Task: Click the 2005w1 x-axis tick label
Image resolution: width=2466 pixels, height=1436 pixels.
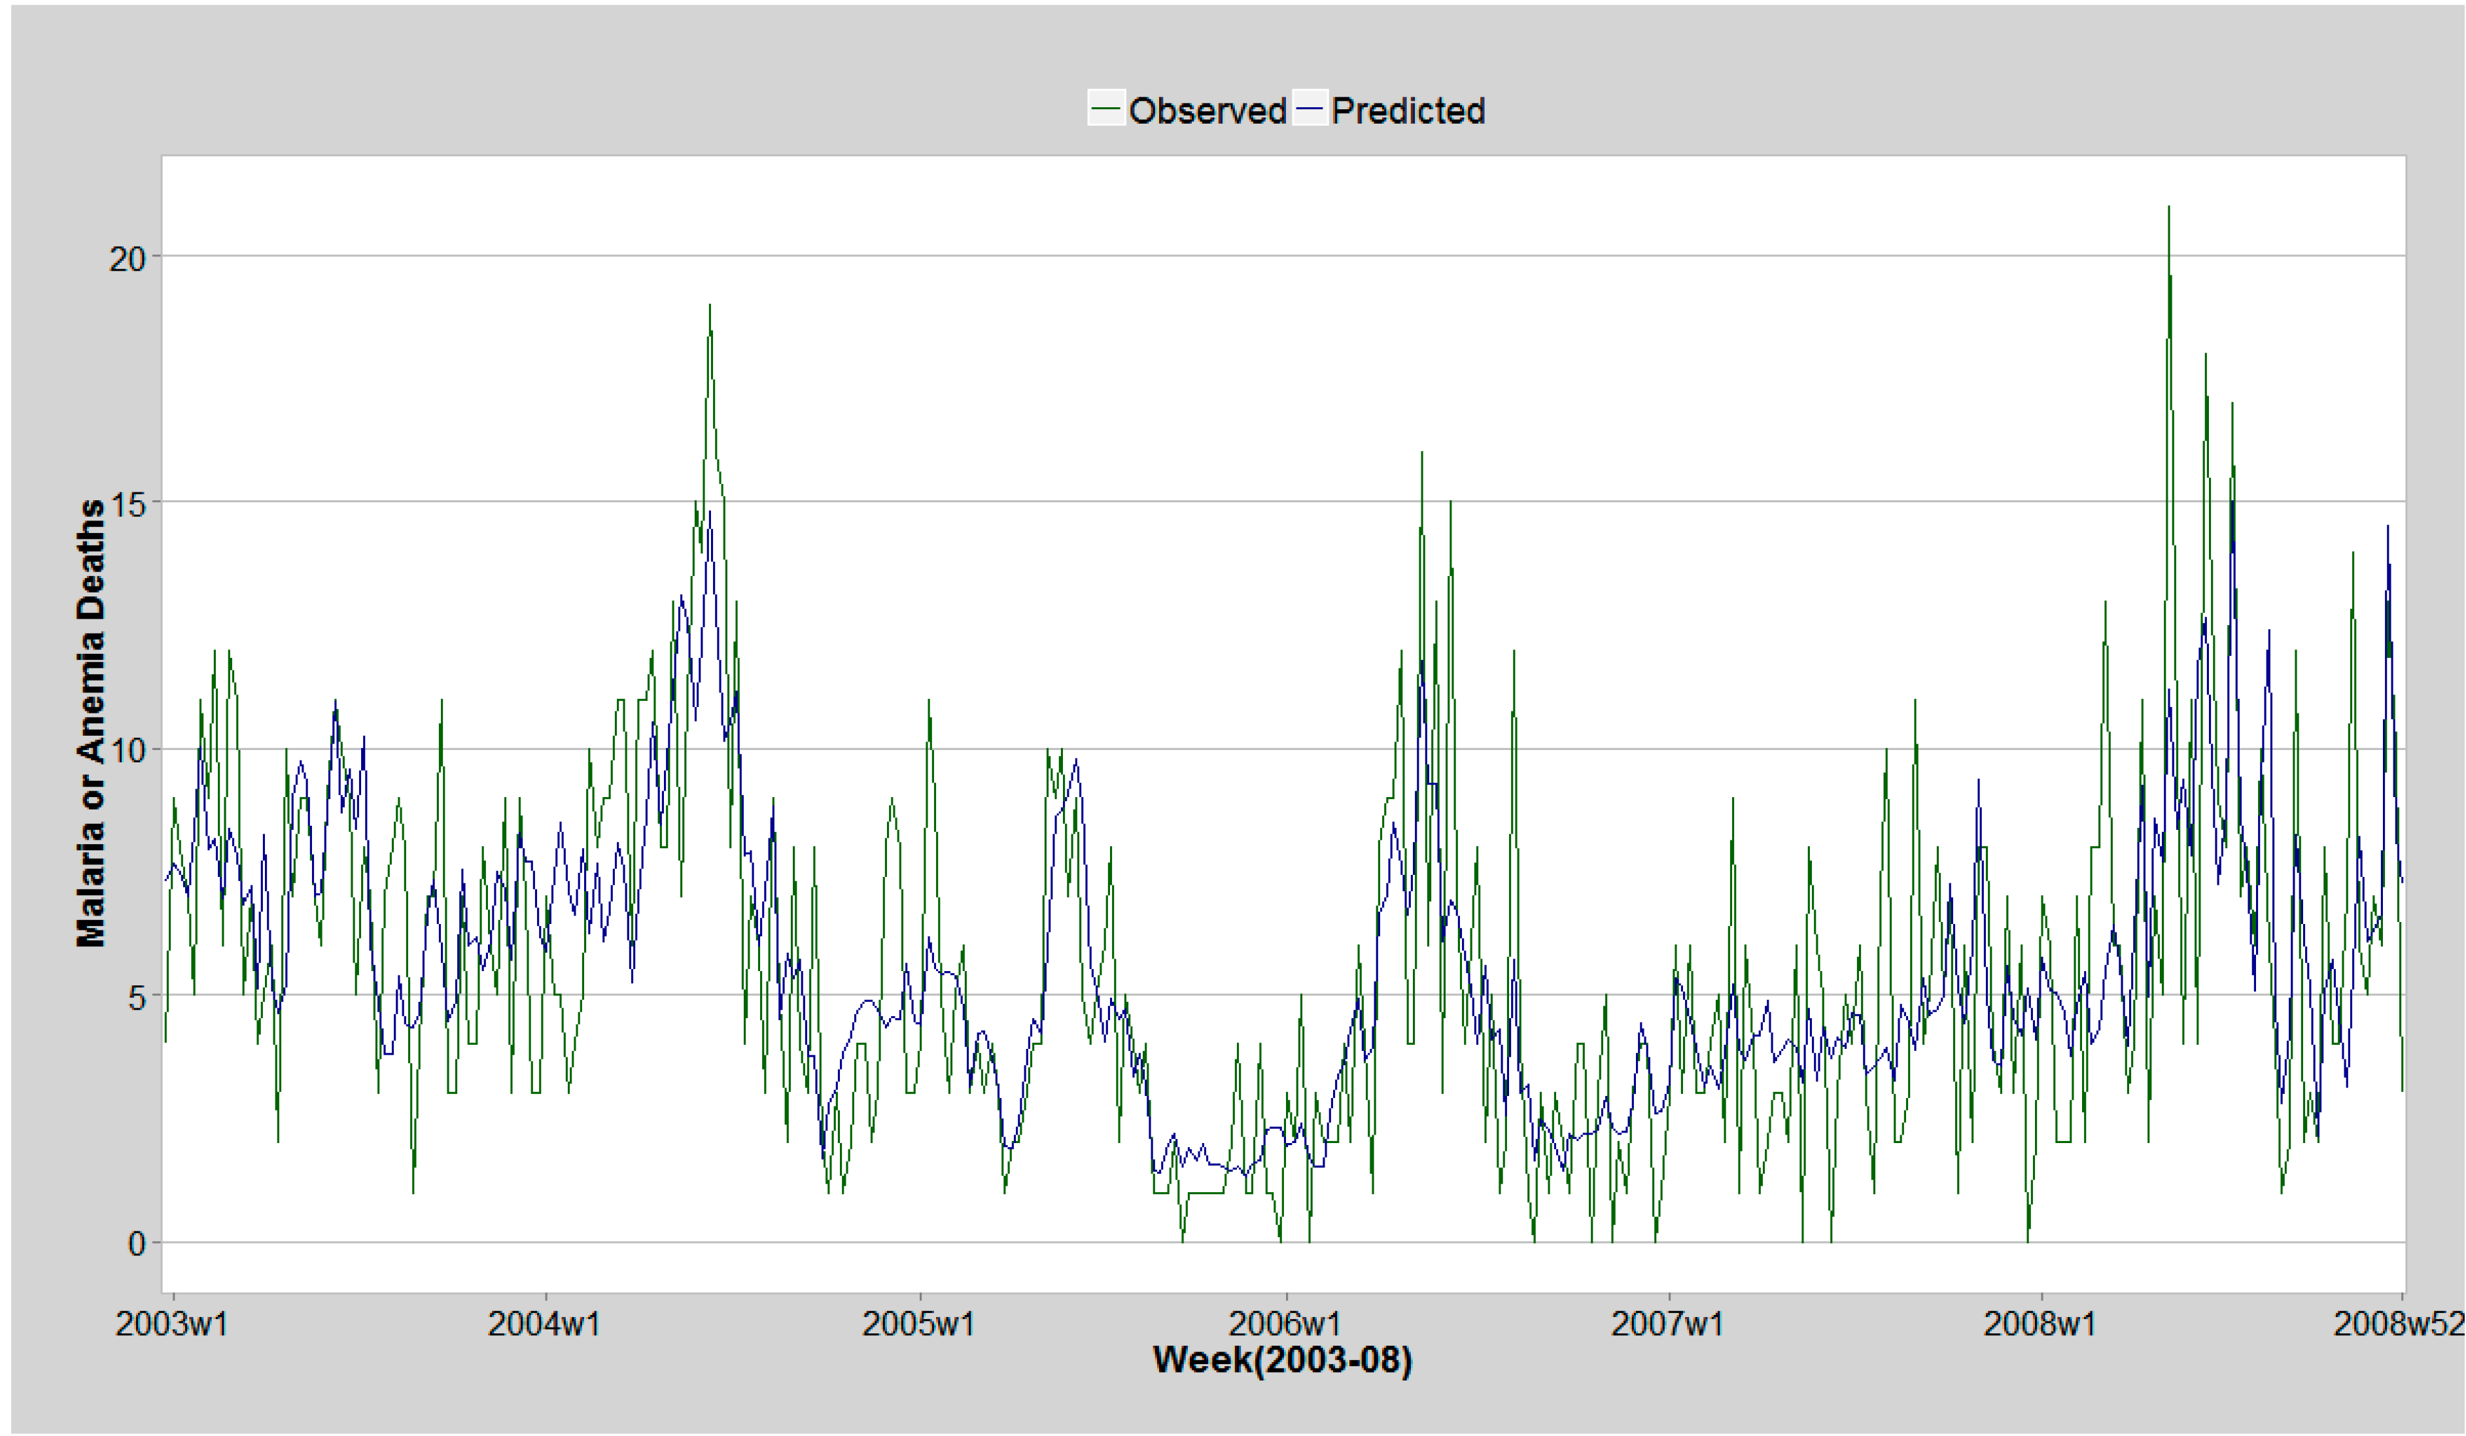Action: 918,1324
